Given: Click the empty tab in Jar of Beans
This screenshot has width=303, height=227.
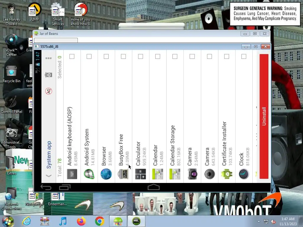Looking at the screenshot, I should click(x=56, y=40).
